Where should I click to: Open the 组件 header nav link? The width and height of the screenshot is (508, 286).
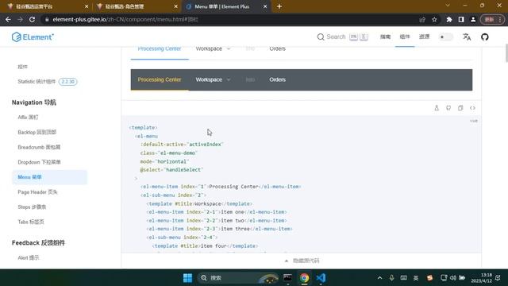(x=405, y=37)
